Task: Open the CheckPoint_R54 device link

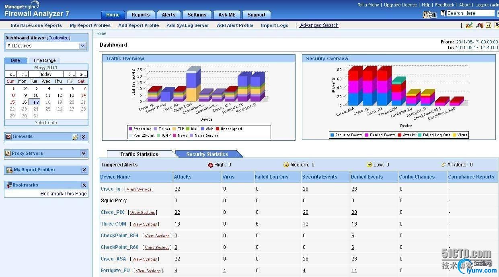Action: tap(119, 236)
